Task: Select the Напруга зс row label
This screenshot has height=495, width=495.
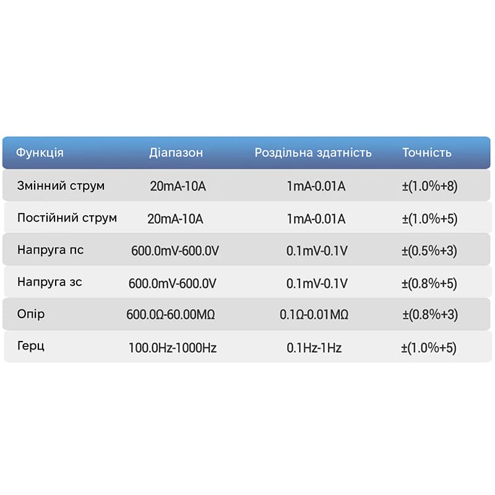Action: coord(49,282)
